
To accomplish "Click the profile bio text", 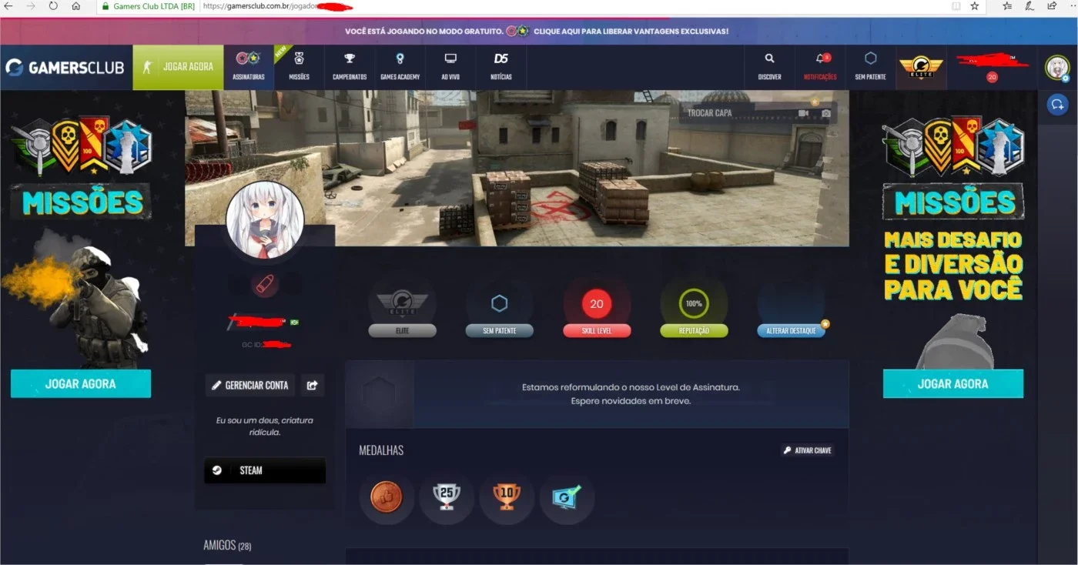I will coord(265,426).
